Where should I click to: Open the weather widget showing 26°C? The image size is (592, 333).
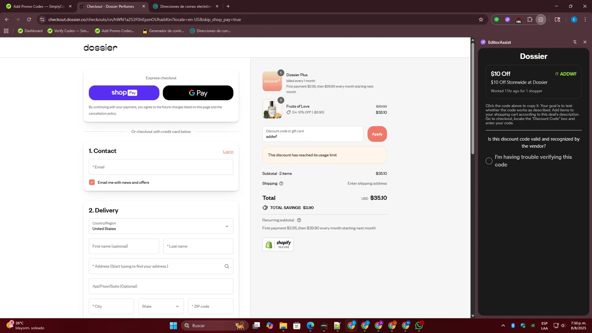click(x=26, y=326)
